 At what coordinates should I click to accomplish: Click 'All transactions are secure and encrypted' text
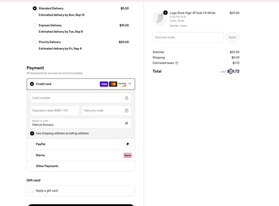point(55,73)
